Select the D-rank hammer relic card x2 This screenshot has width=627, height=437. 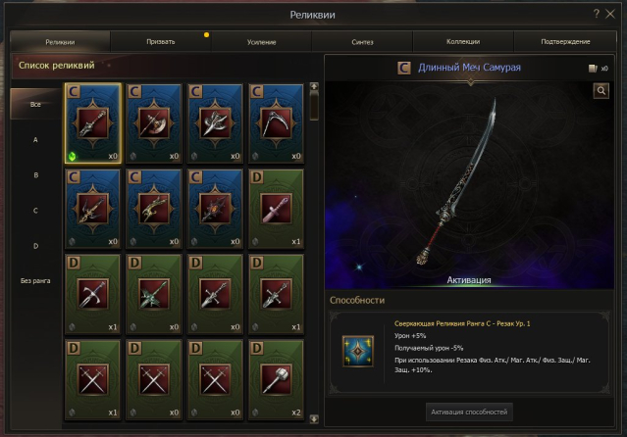click(x=276, y=379)
